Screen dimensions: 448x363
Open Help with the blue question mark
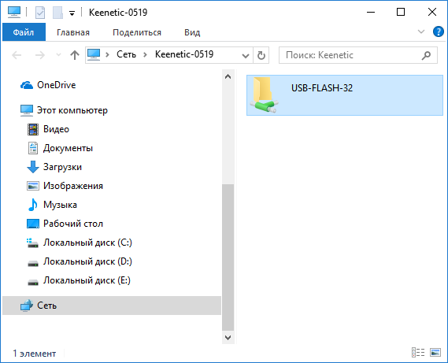pyautogui.click(x=438, y=31)
